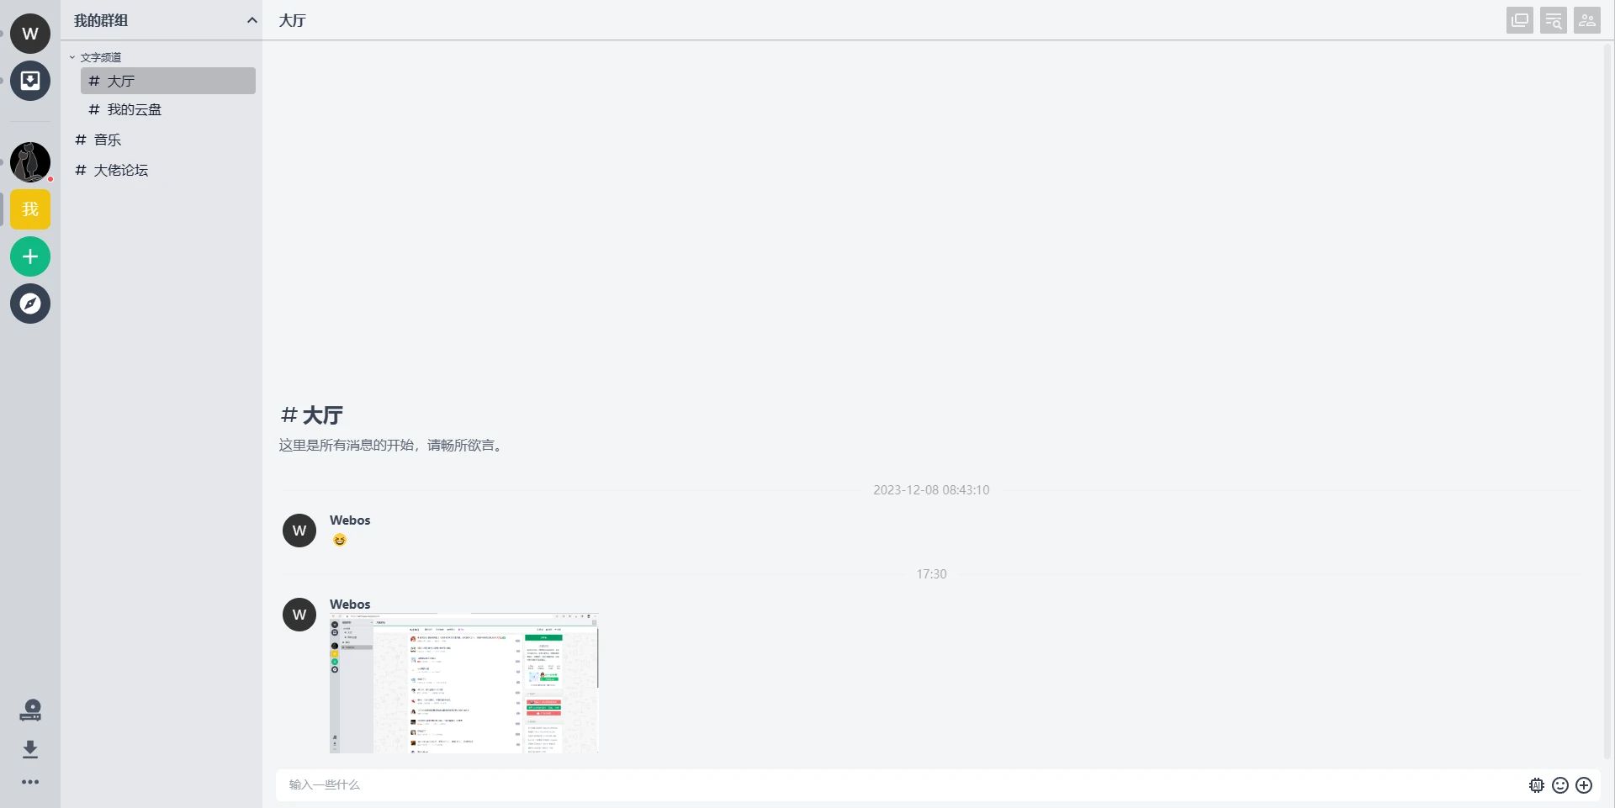
Task: Click the AI assistant chip icon
Action: pyautogui.click(x=1536, y=785)
